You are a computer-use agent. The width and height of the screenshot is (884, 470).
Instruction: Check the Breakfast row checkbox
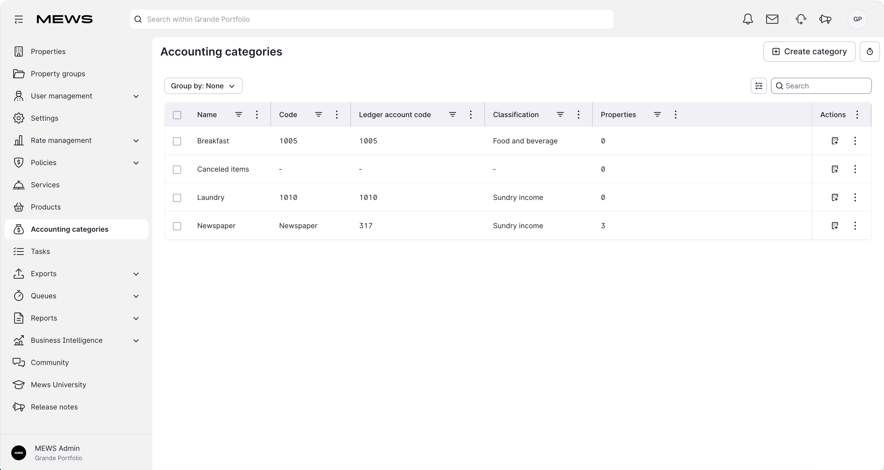coord(177,141)
